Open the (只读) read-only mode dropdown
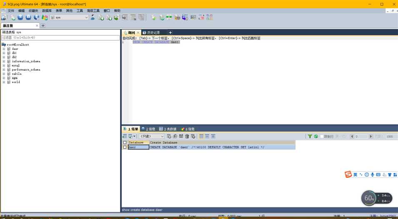The height and width of the screenshot is (219, 398). 152,136
